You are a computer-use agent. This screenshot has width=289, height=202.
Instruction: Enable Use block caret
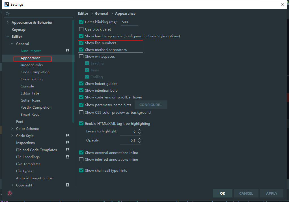click(81, 29)
